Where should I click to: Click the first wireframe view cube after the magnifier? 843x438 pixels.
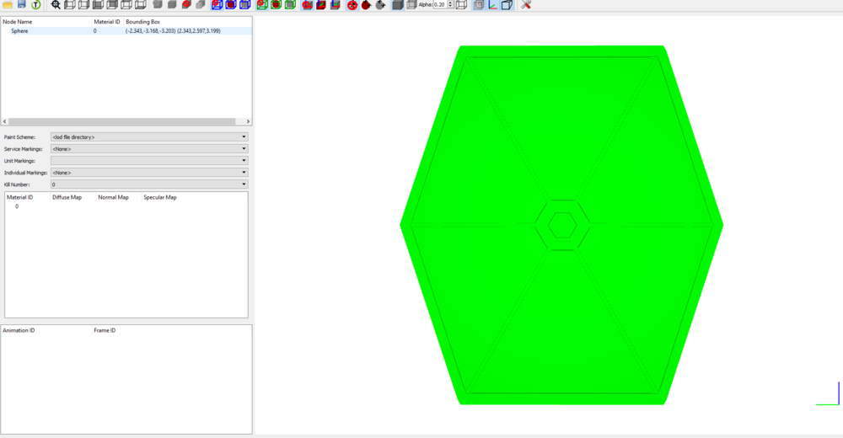(70, 5)
